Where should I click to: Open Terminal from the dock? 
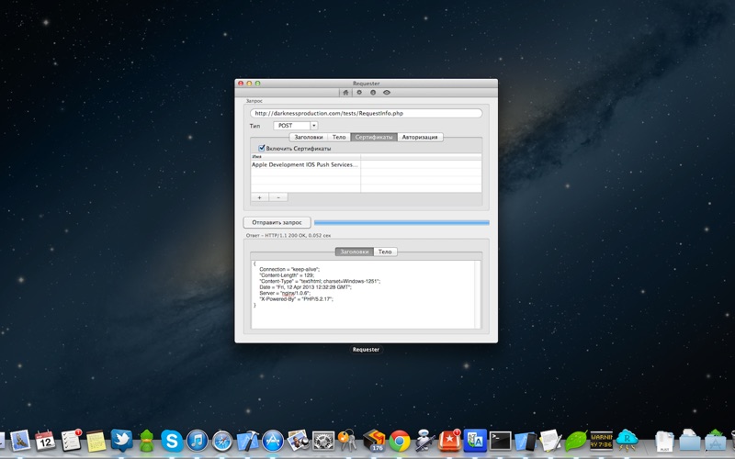pyautogui.click(x=500, y=441)
